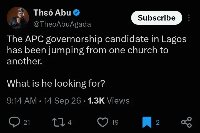The image size is (200, 133).
Task: Open the @TheoAbuAgada handle link
Action: coord(62,24)
